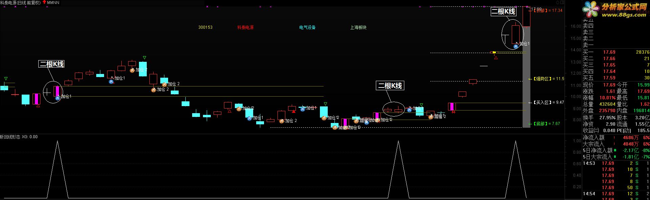Select the 14:53 tick row
The image size is (650, 200).
pos(616,163)
